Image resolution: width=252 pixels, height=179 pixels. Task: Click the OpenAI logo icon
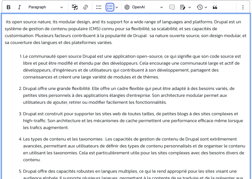tap(127, 7)
